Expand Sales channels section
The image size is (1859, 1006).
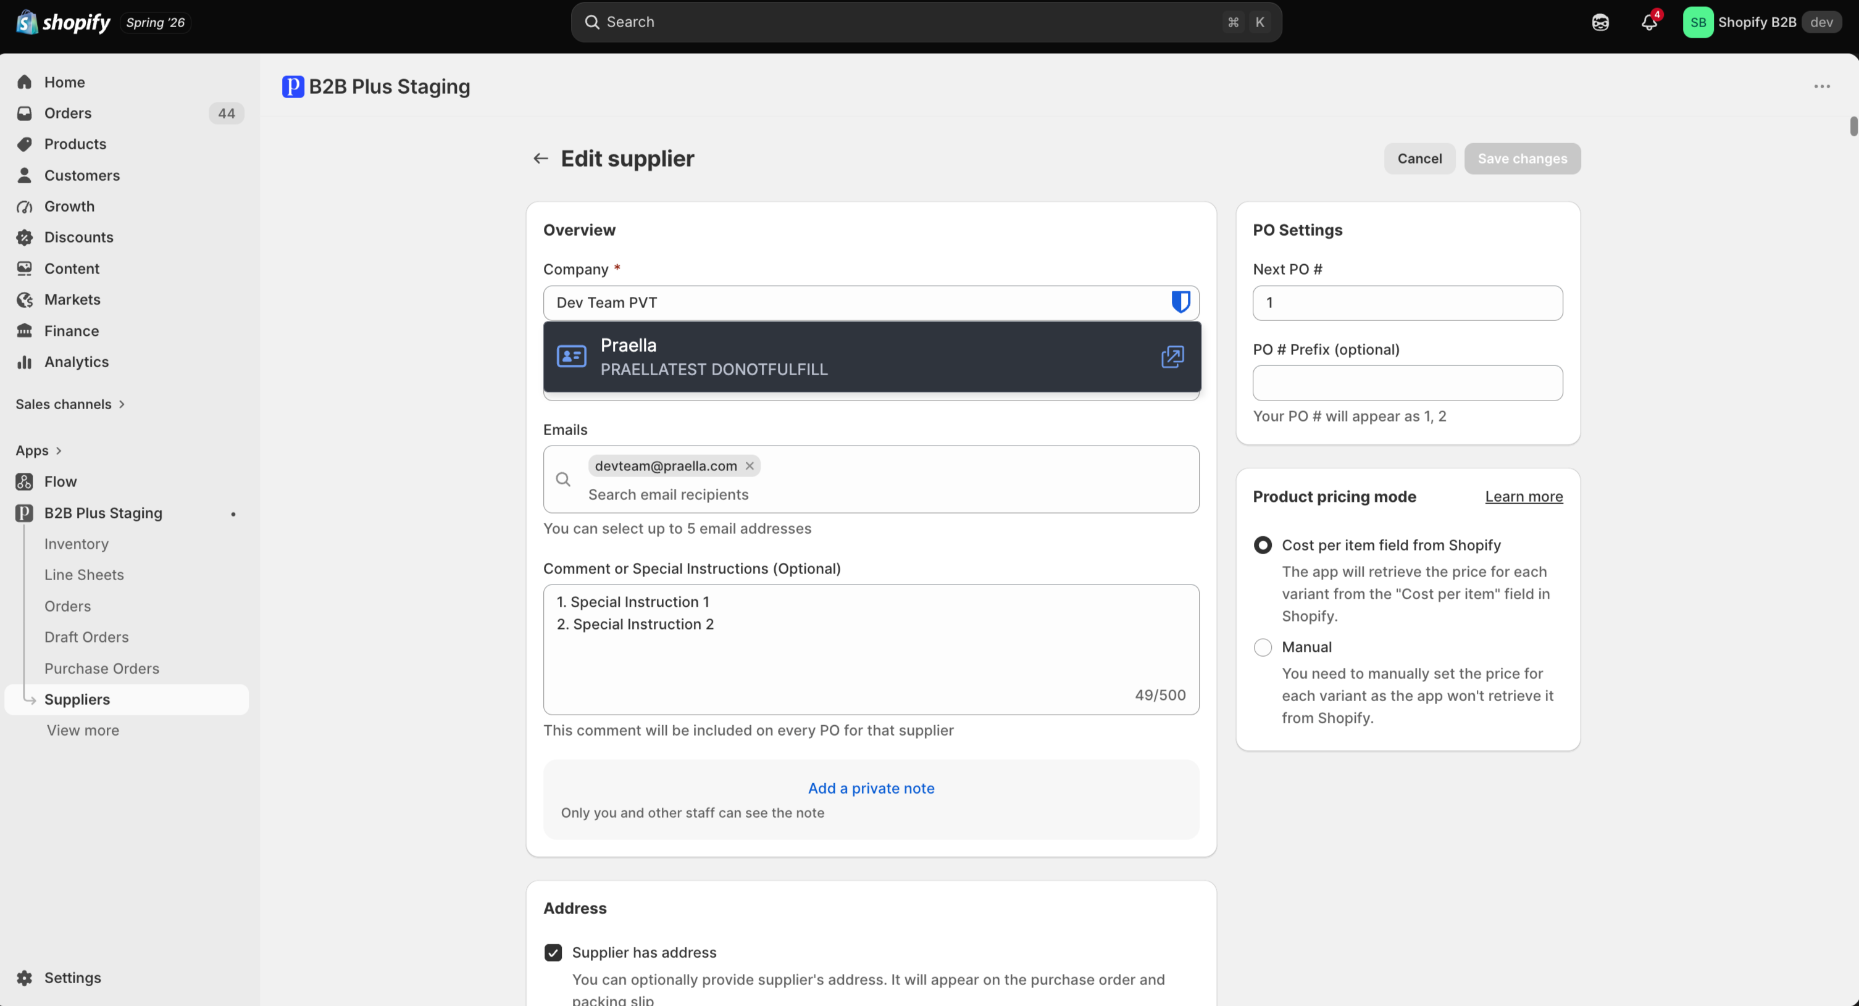(x=70, y=404)
